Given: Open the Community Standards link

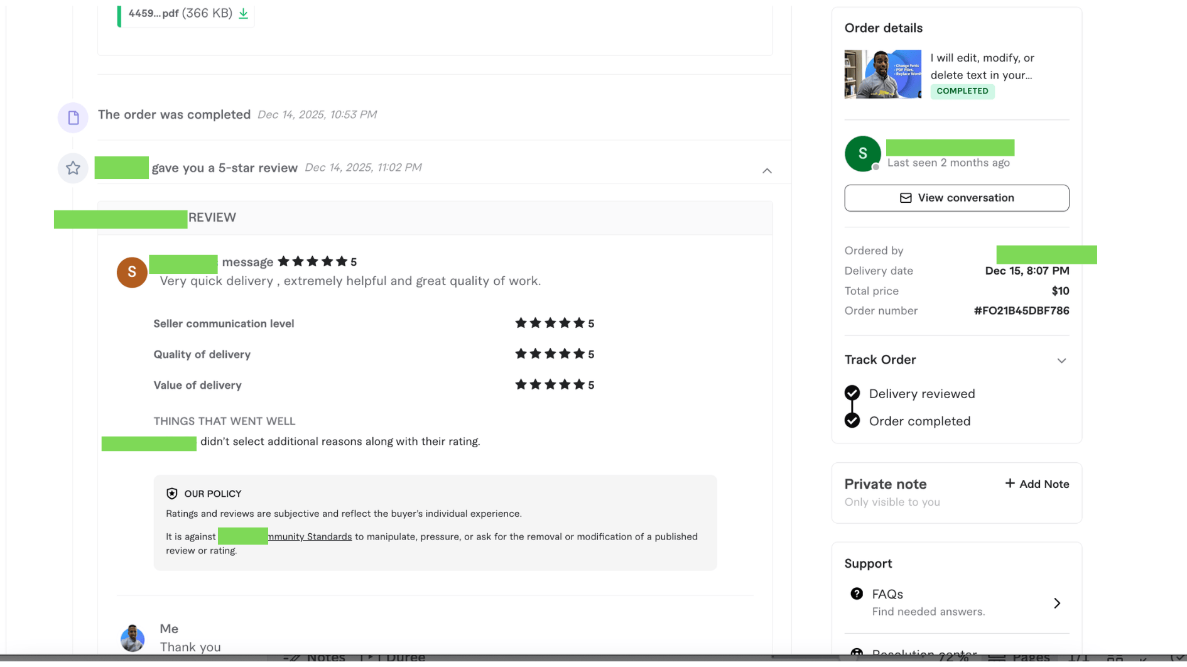Looking at the screenshot, I should pos(310,537).
